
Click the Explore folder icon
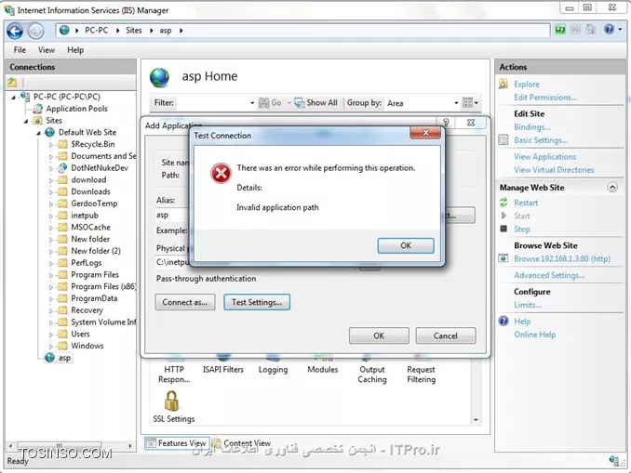click(x=503, y=84)
